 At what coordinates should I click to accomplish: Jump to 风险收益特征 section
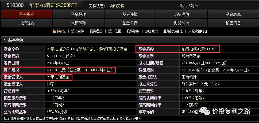click(198, 31)
